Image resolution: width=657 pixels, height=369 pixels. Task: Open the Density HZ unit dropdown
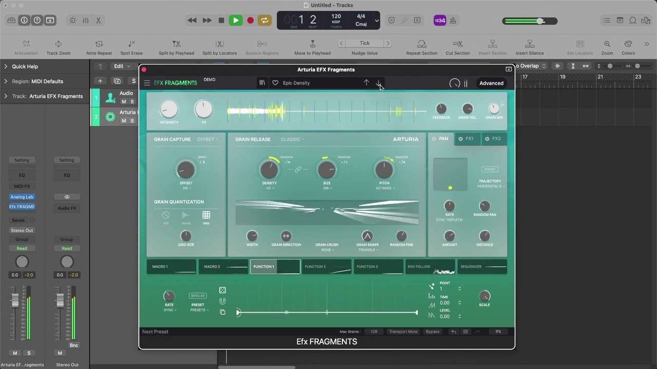tap(269, 188)
